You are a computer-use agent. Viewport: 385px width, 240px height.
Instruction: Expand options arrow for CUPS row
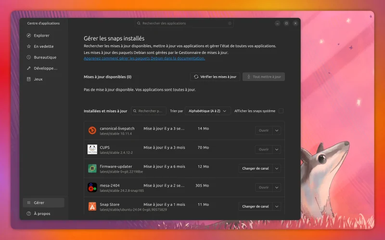(x=277, y=149)
